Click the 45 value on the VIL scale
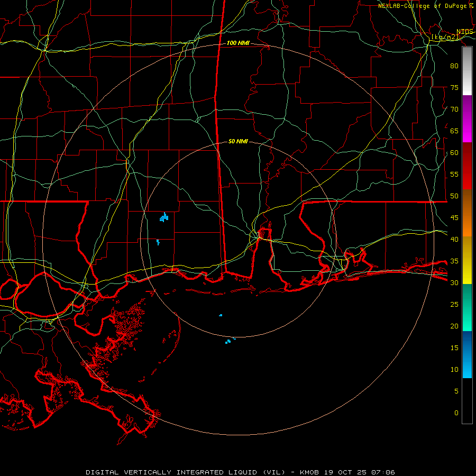The image size is (476, 476). (454, 218)
